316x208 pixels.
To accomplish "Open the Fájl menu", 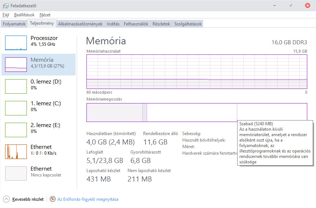I will (6, 15).
